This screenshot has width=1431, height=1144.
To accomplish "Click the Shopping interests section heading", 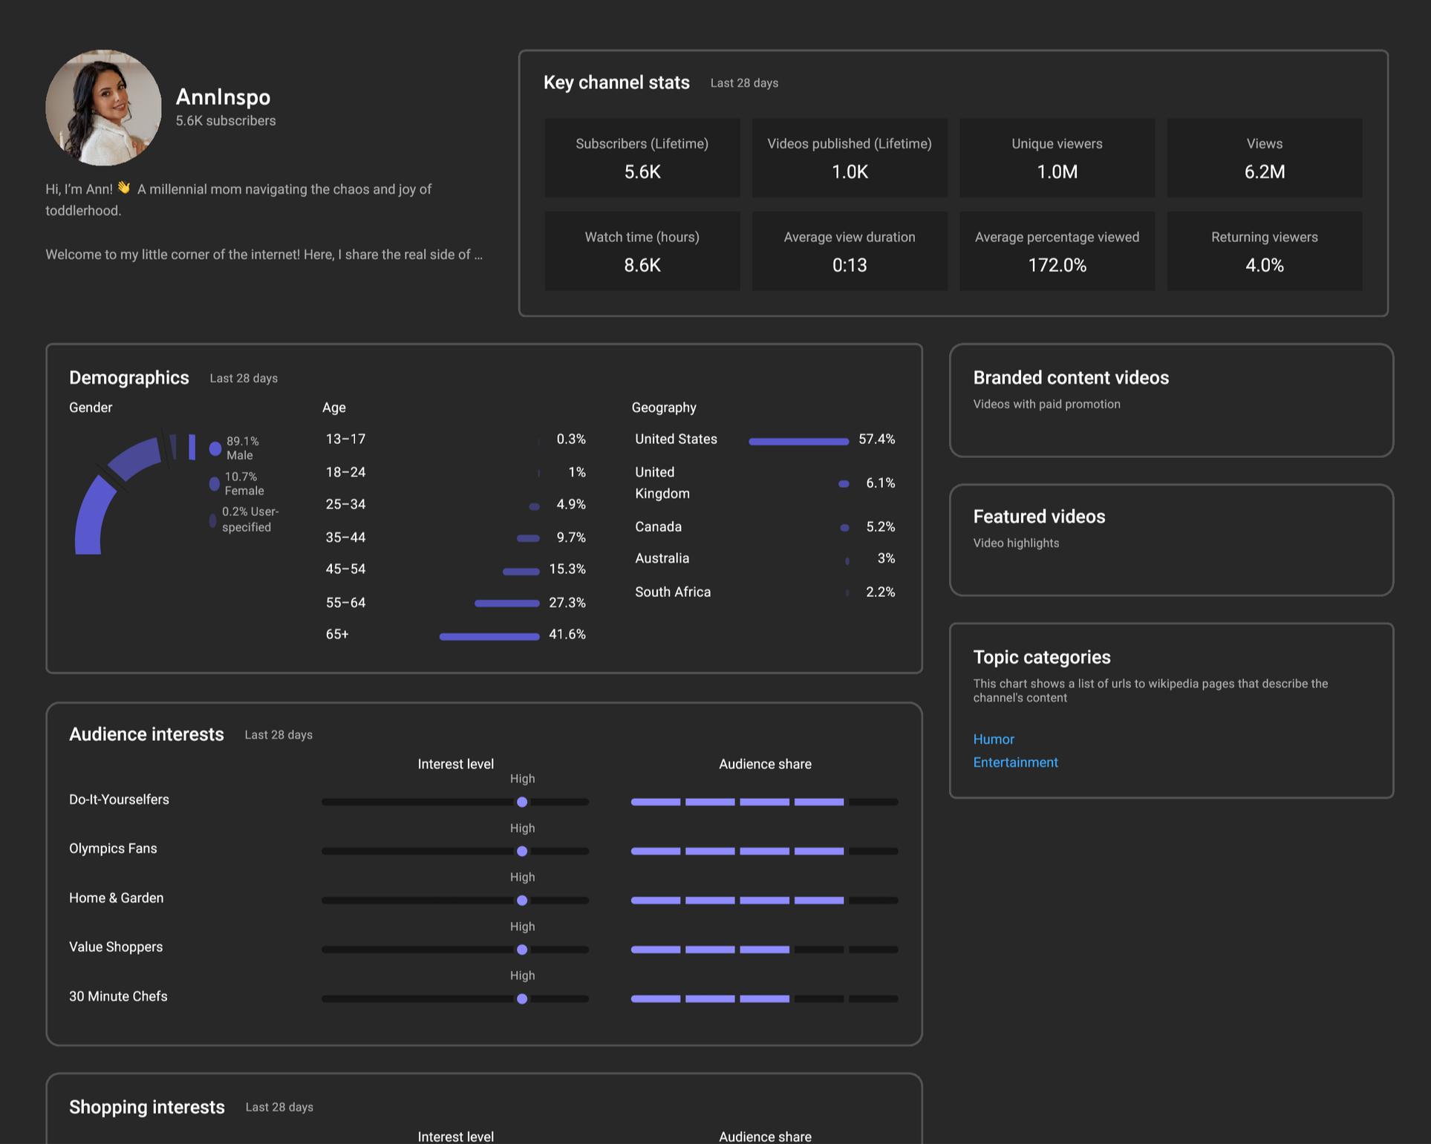I will coord(147,1107).
